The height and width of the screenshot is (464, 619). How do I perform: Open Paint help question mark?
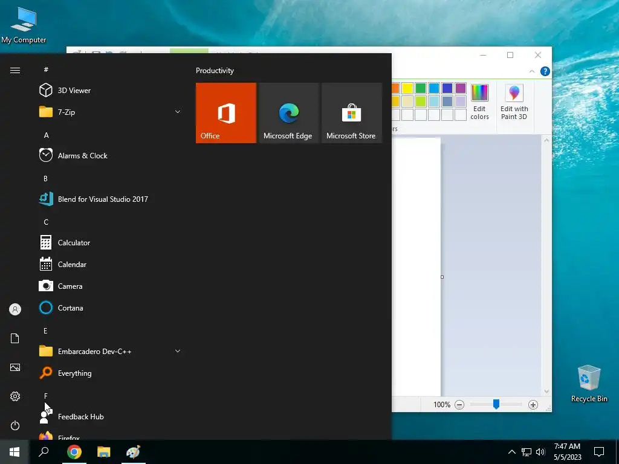click(x=545, y=71)
